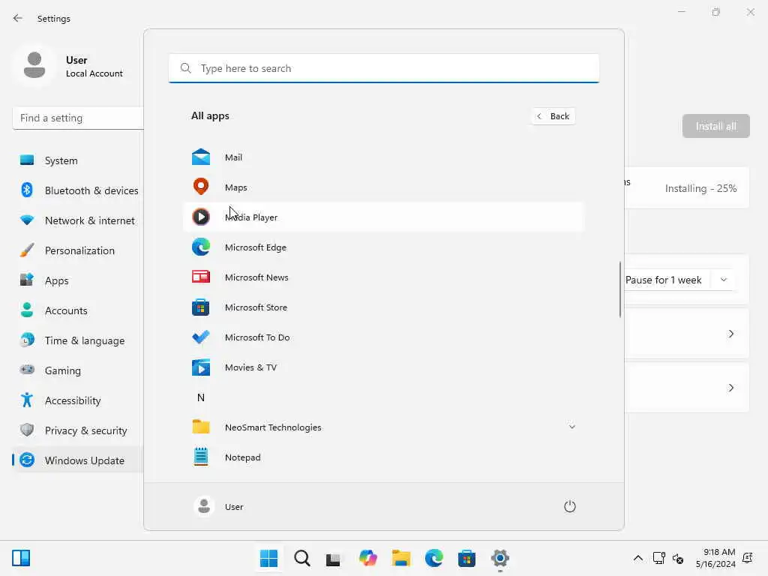Click the All apps list scrollbar

click(x=620, y=289)
